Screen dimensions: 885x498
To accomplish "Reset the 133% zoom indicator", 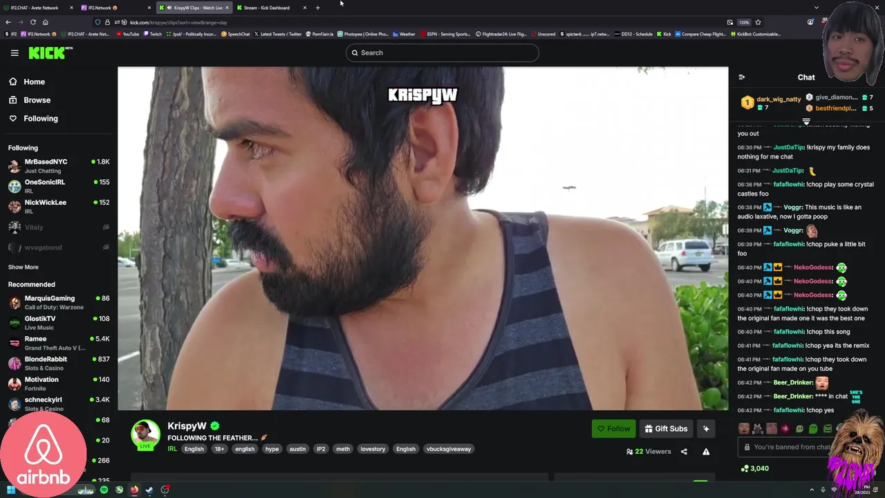I will click(744, 22).
